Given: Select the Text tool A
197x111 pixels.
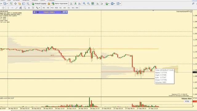Looking at the screenshot, I should coord(29,8).
